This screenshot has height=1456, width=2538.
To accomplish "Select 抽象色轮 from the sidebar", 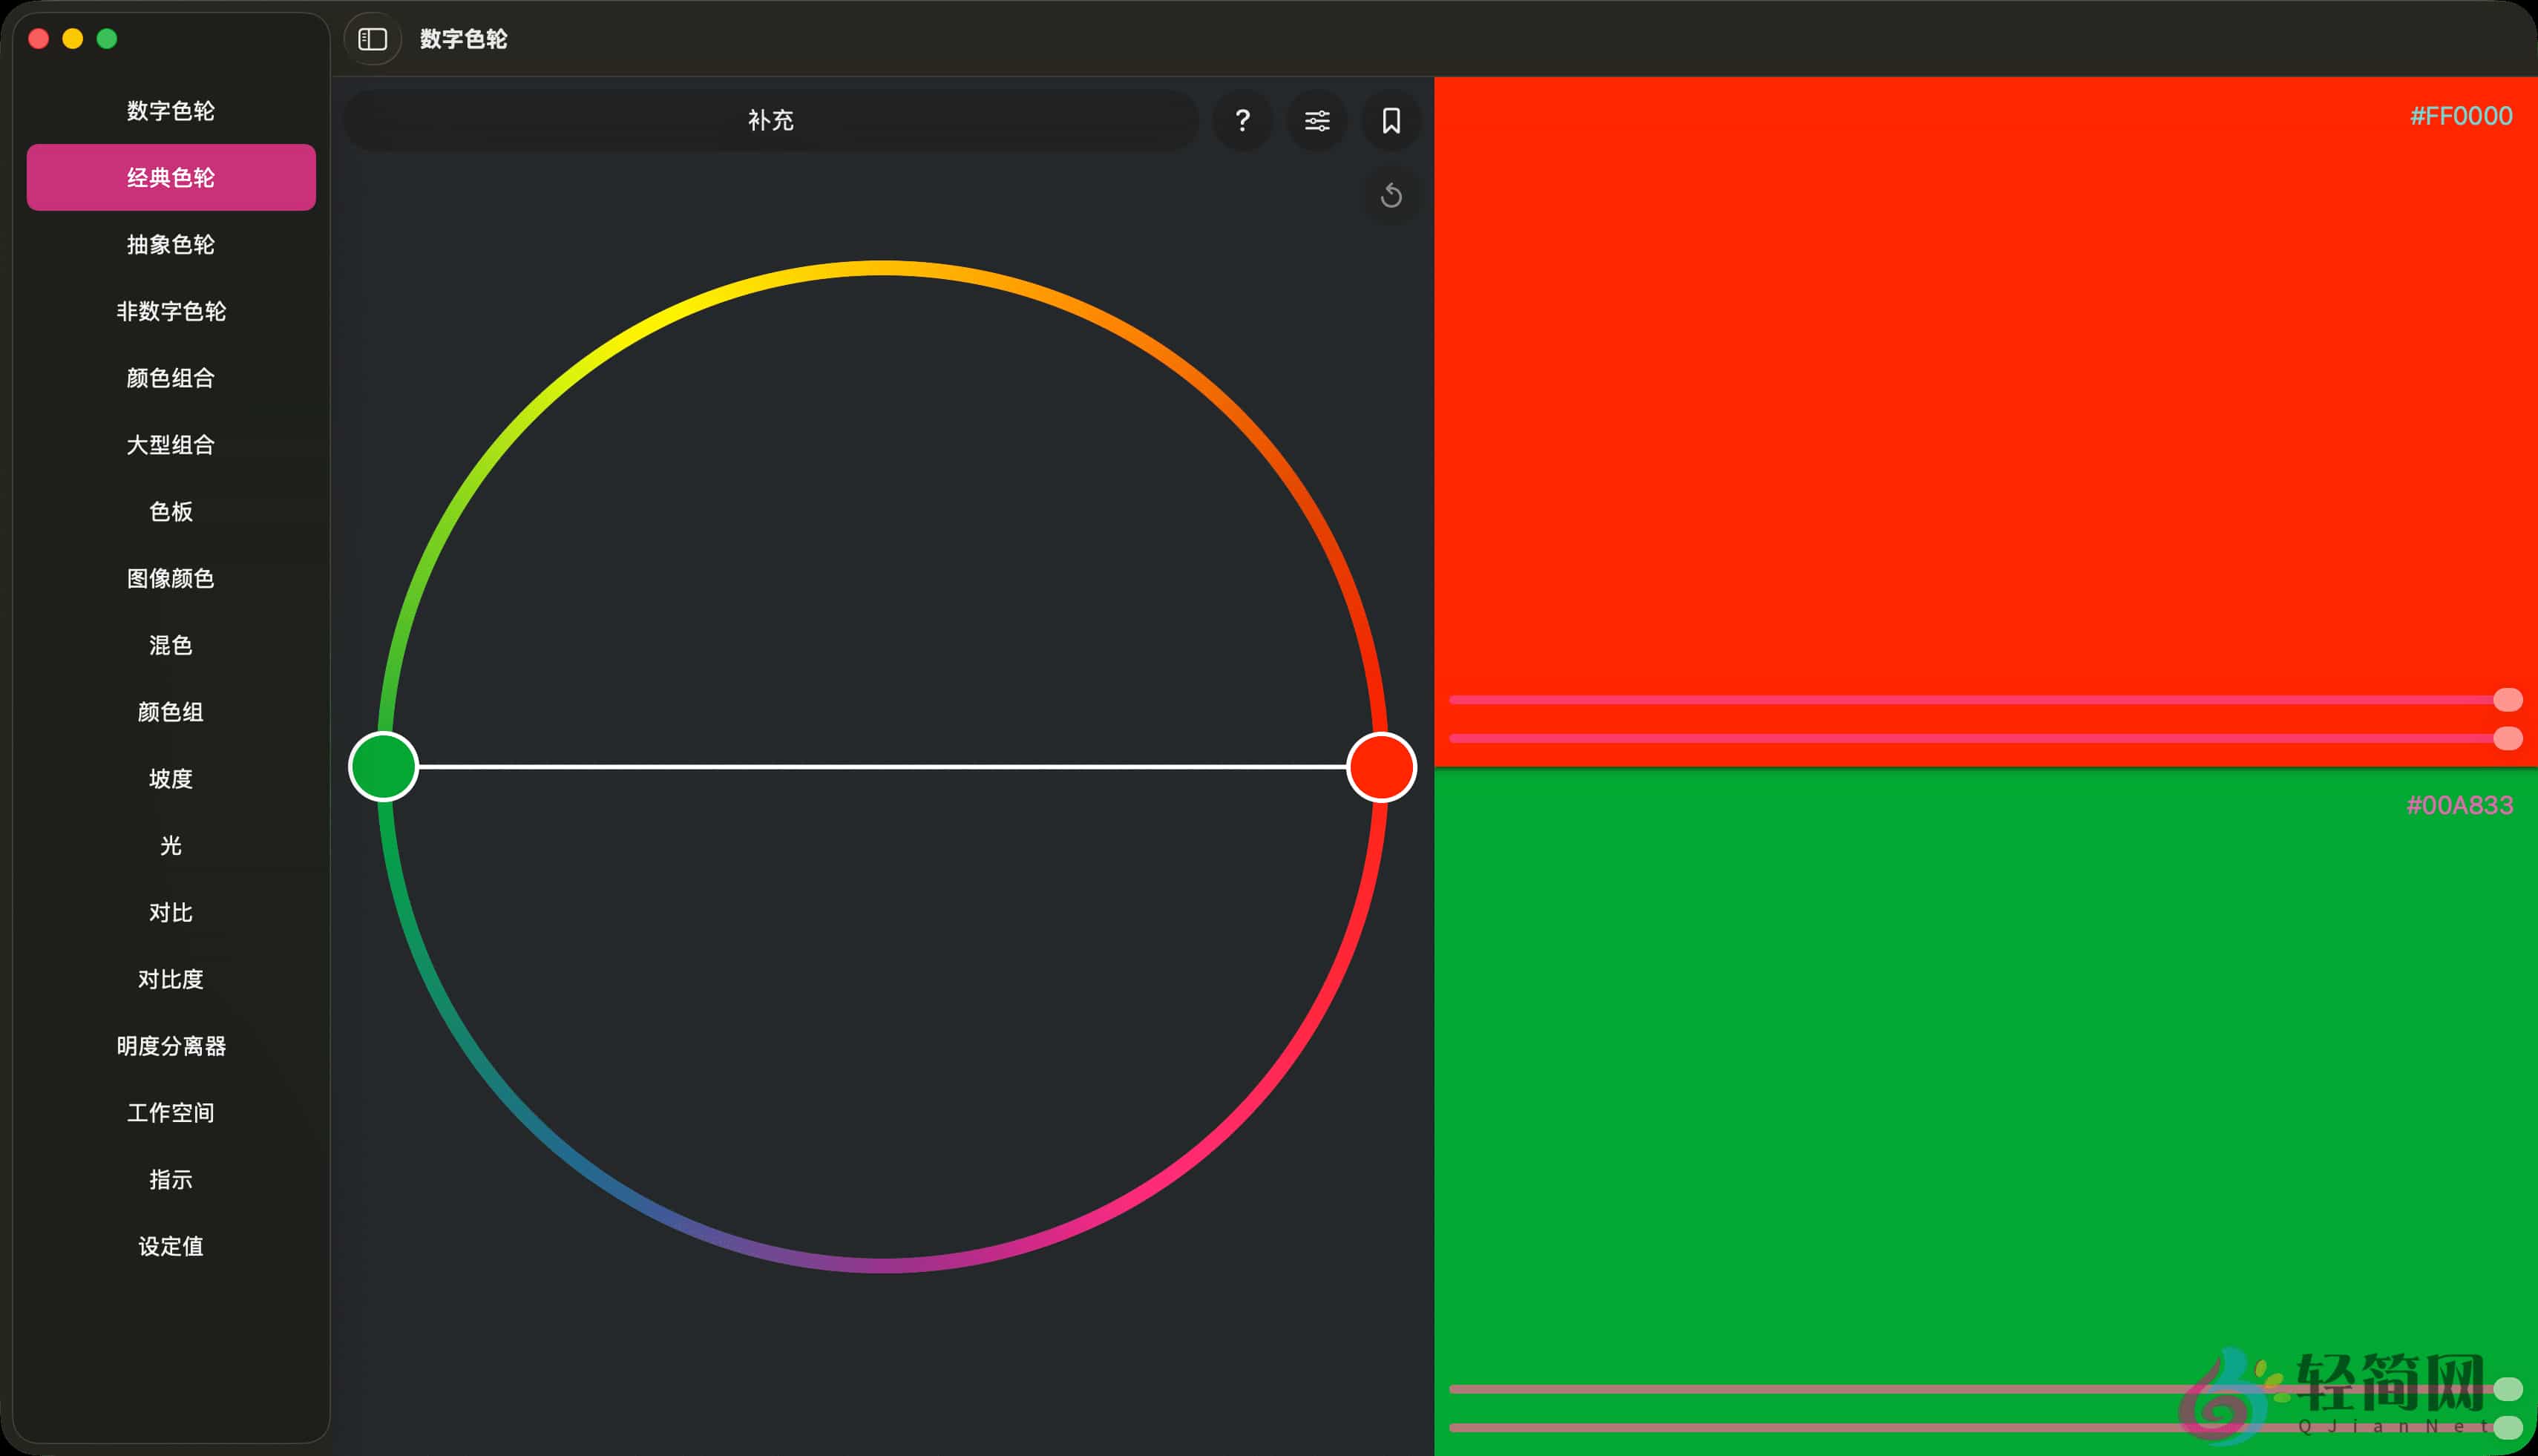I will point(170,244).
